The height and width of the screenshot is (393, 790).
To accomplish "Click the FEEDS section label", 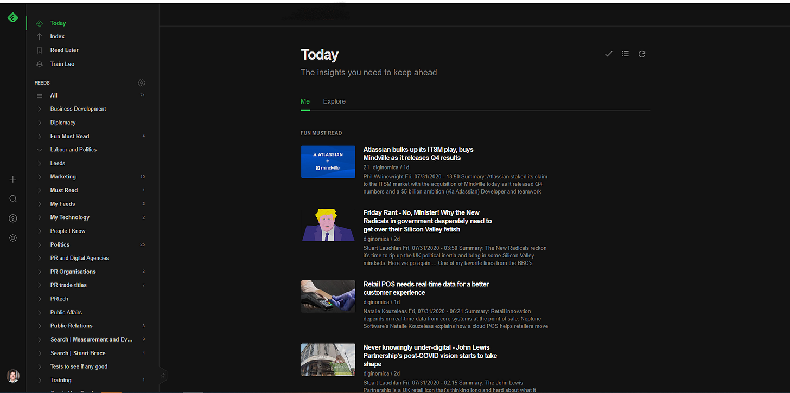I will coord(42,83).
